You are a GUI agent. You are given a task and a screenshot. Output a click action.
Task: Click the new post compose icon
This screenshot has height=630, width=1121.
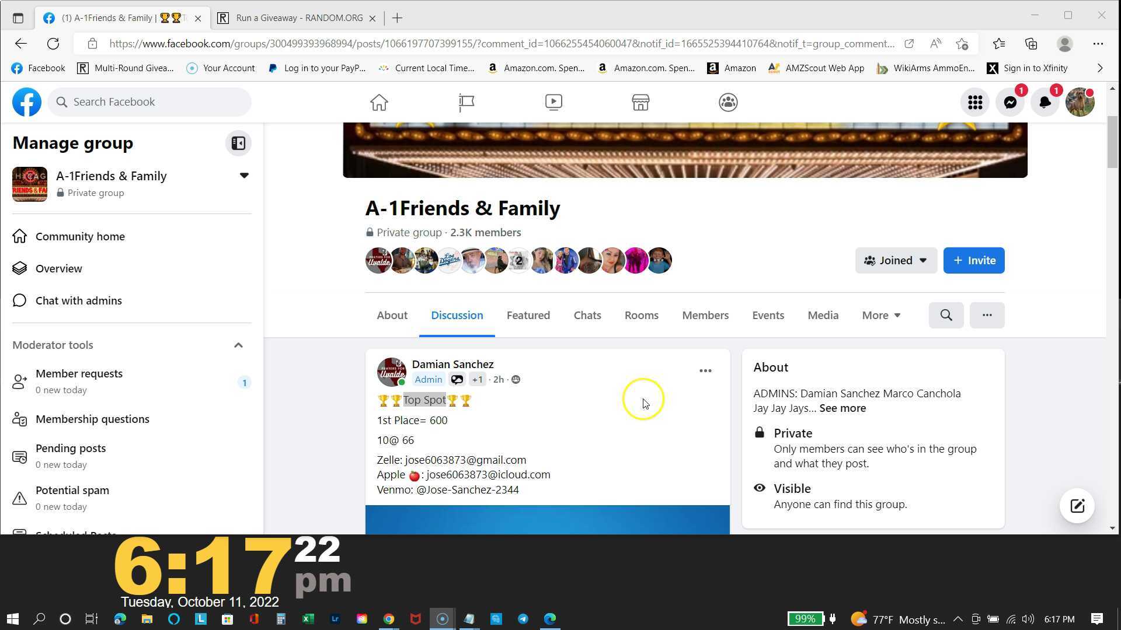click(1077, 506)
